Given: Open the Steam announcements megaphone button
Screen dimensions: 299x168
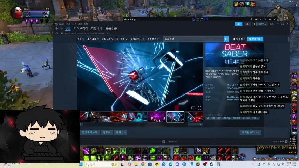Looking at the screenshot, I should pyautogui.click(x=238, y=24).
